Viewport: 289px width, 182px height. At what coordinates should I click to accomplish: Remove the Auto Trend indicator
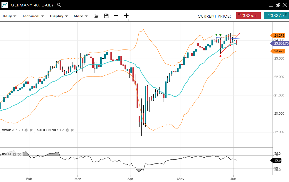72,130
